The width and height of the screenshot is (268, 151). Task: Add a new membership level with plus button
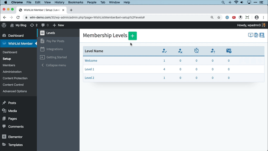(x=132, y=36)
